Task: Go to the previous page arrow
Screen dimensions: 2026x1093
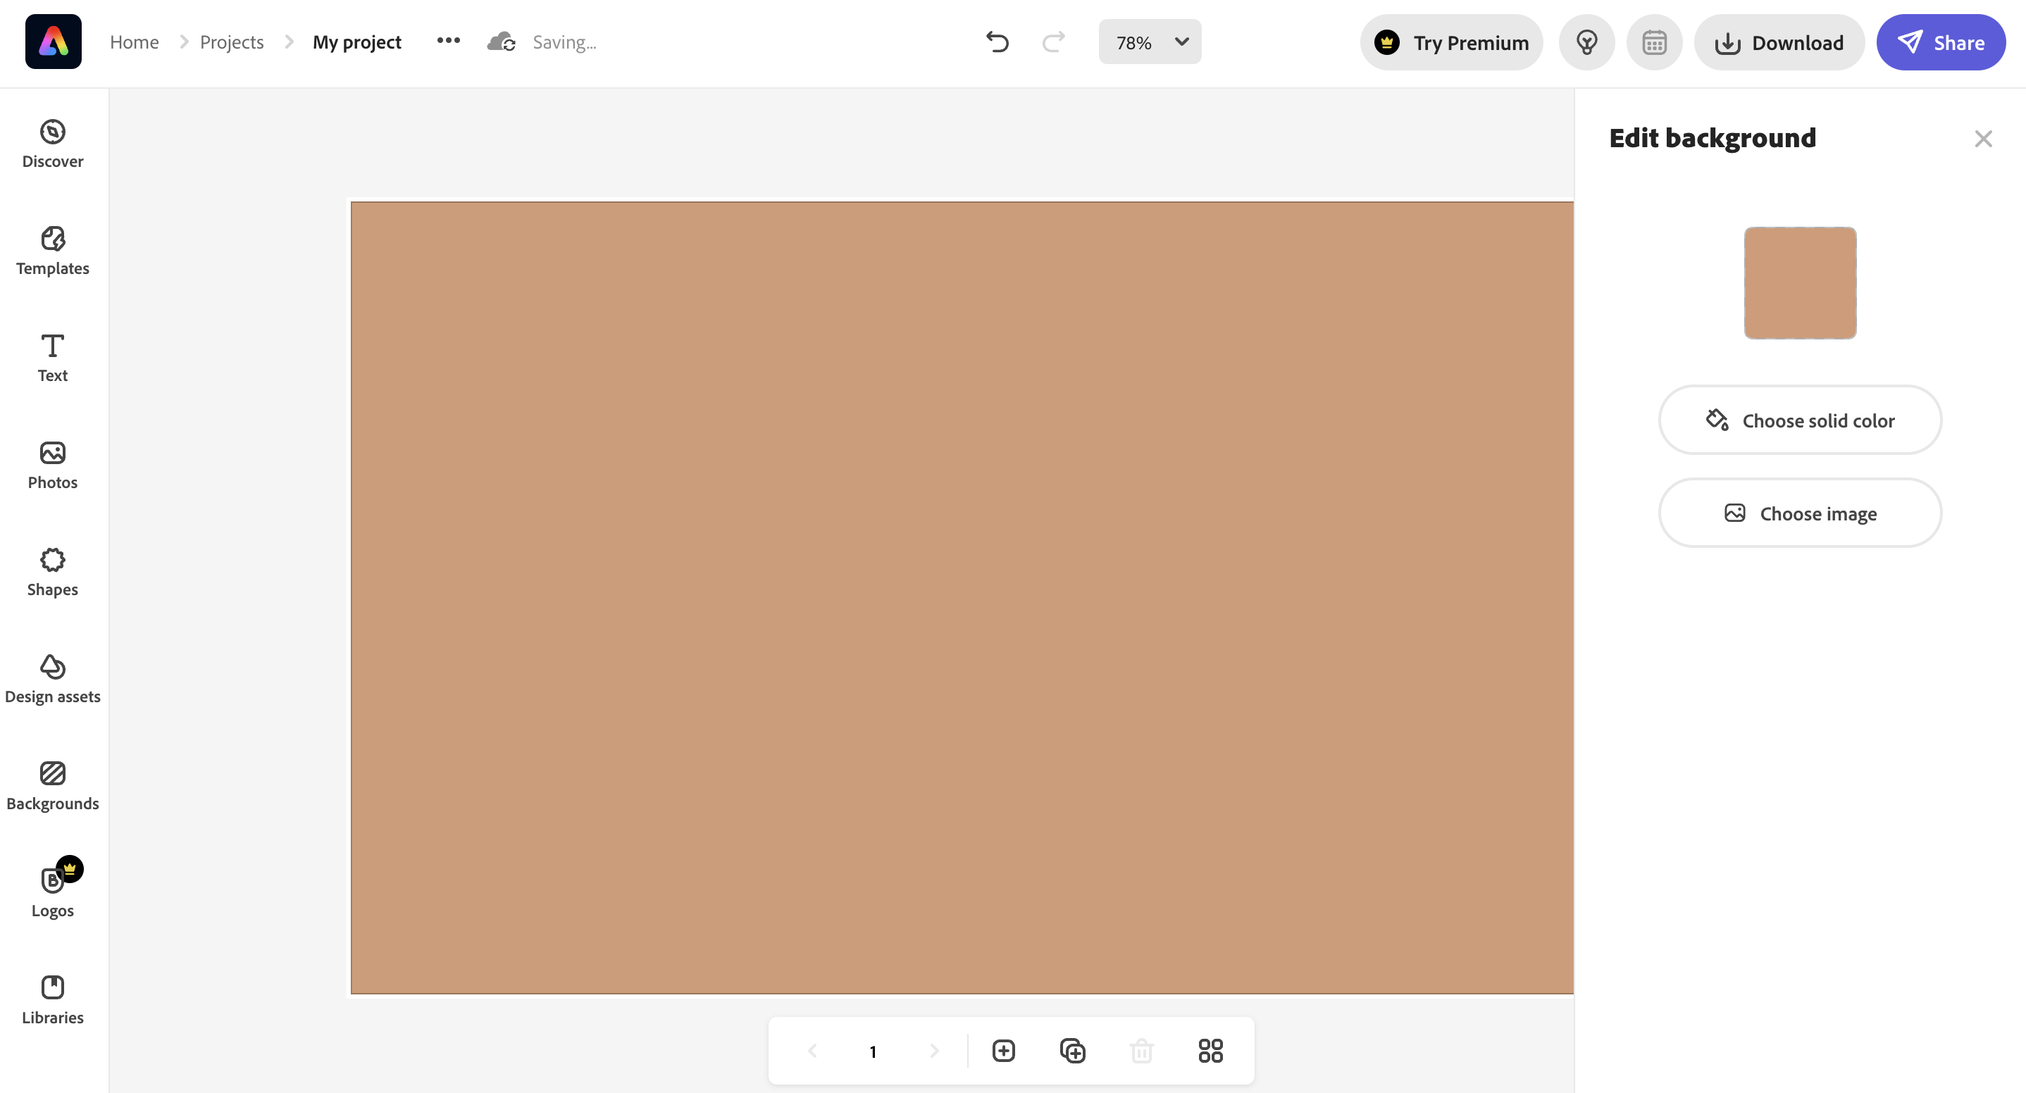Action: [x=812, y=1051]
